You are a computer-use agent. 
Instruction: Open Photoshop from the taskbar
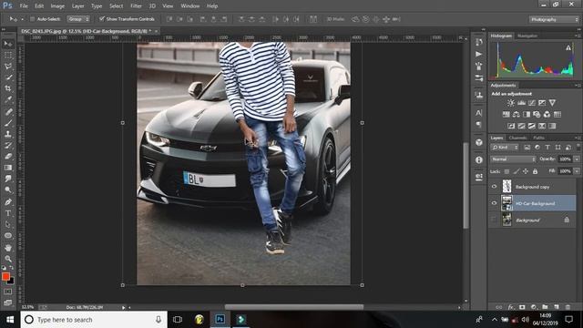click(220, 319)
